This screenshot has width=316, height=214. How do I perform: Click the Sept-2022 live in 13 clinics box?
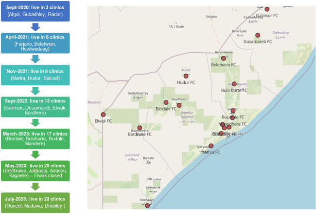point(35,107)
